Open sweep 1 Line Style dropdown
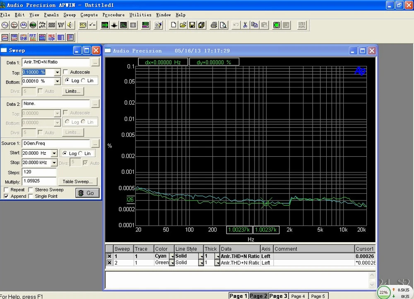Image resolution: width=414 pixels, height=299 pixels. [x=201, y=256]
